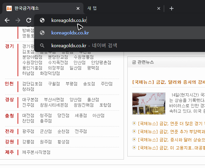Open 아산점 branch link
This screenshot has height=168, width=205.
[x=98, y=115]
